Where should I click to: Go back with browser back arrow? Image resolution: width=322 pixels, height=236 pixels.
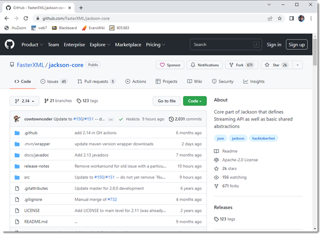coord(6,18)
